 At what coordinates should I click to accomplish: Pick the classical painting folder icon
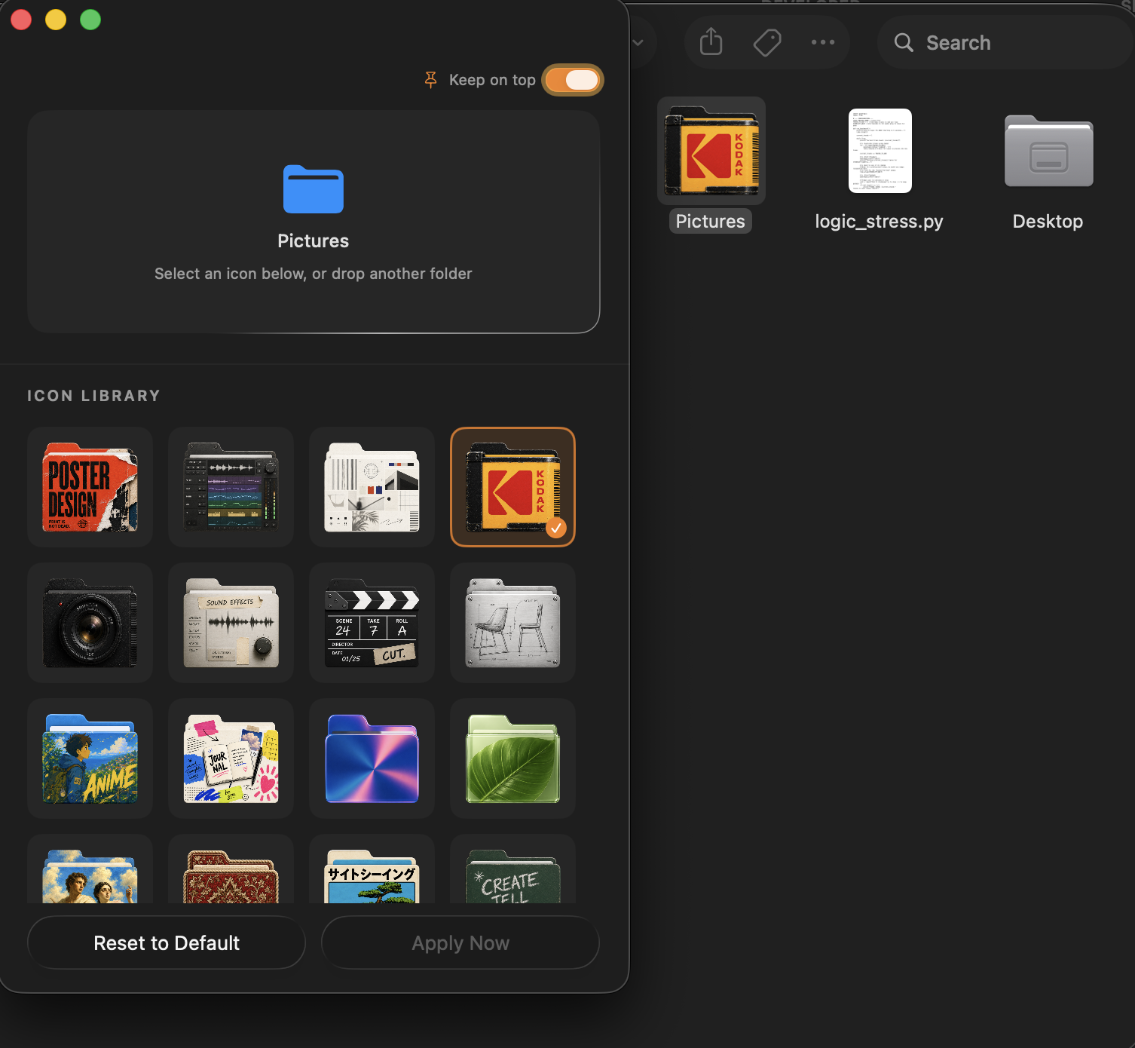pos(90,869)
